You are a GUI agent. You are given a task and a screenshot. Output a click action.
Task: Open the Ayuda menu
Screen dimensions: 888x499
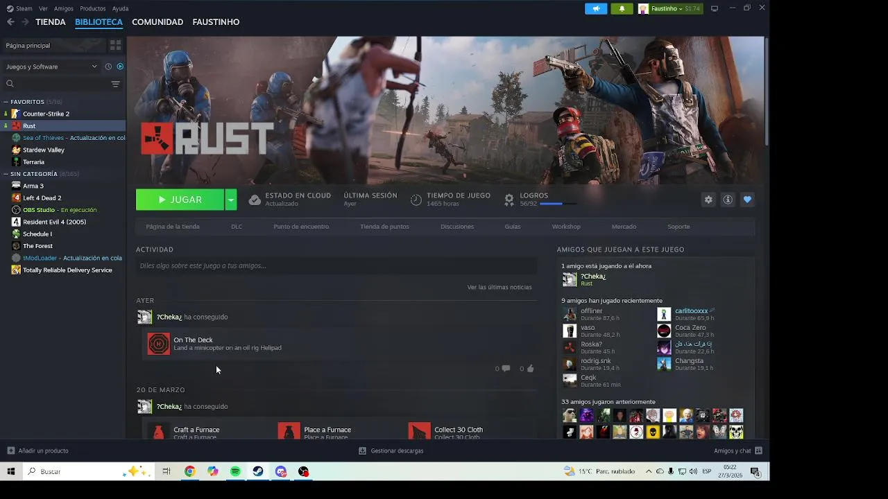pos(121,8)
